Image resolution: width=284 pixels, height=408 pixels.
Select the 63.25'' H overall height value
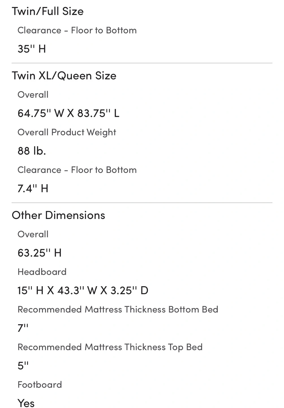[x=39, y=253]
